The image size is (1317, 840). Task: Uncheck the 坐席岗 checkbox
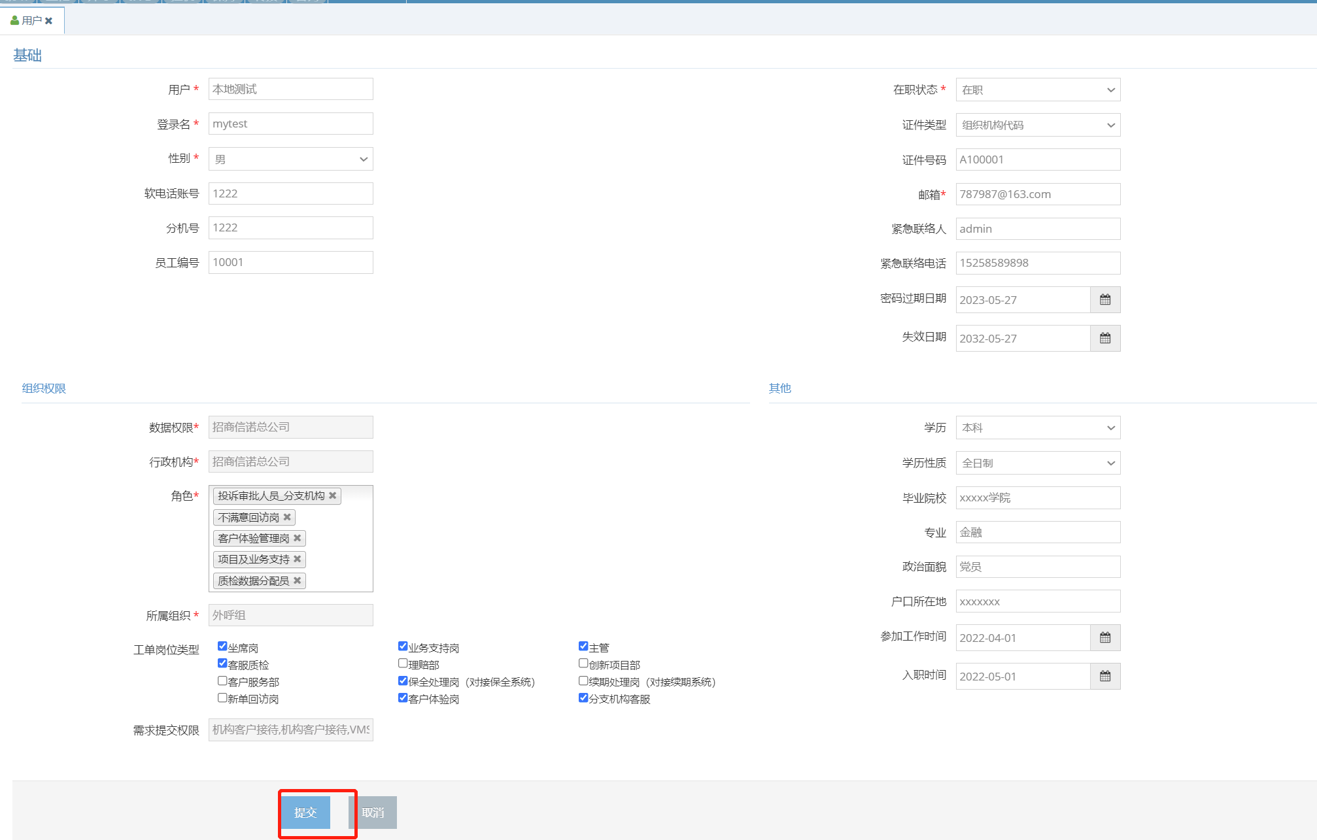[222, 647]
